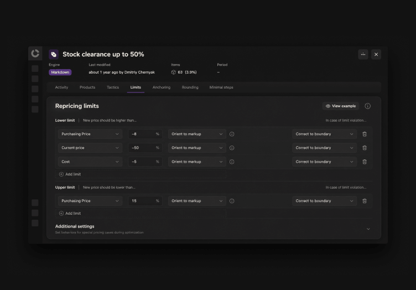
Task: Click 'about 1 year ago by Dmitriy Chernyak' text
Action: (x=122, y=72)
